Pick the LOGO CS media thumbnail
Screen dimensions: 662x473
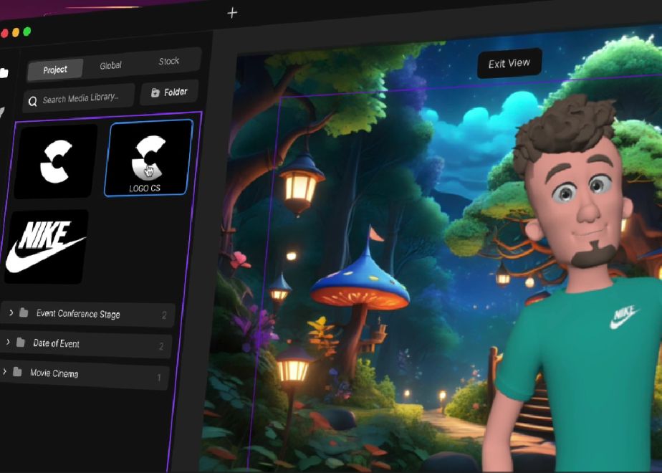tap(148, 158)
